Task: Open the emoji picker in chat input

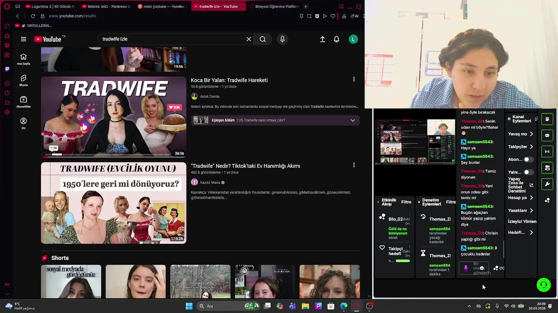Action: coord(482,268)
